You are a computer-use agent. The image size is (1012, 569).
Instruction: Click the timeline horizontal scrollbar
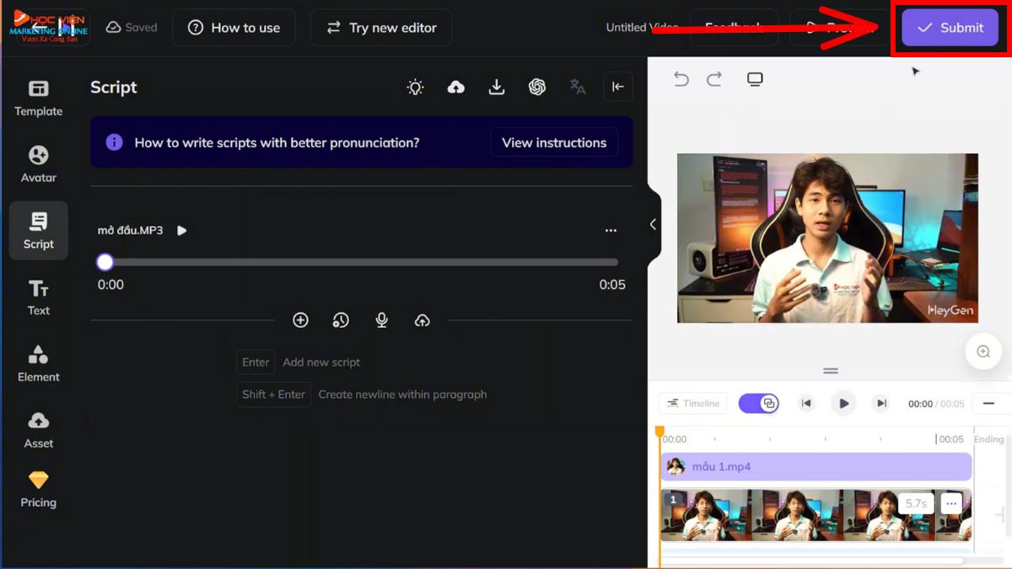point(812,560)
